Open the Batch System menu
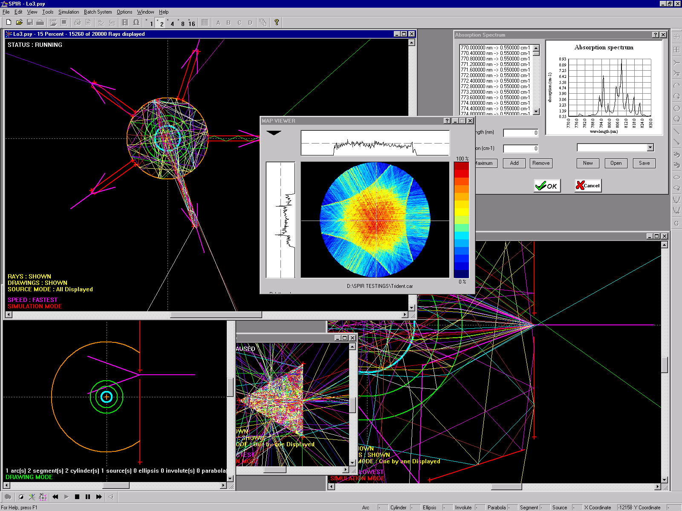Image resolution: width=682 pixels, height=511 pixels. 98,12
